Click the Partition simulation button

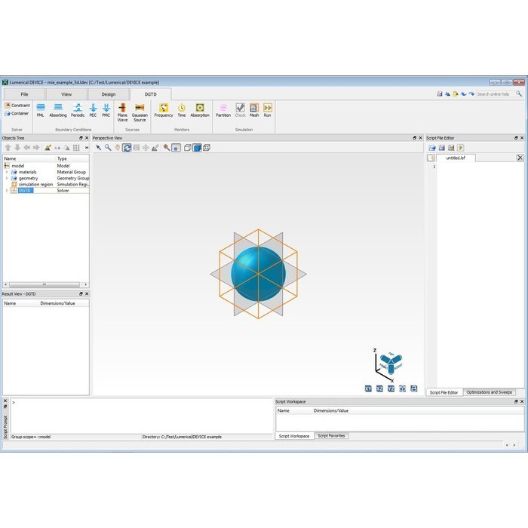pos(223,110)
